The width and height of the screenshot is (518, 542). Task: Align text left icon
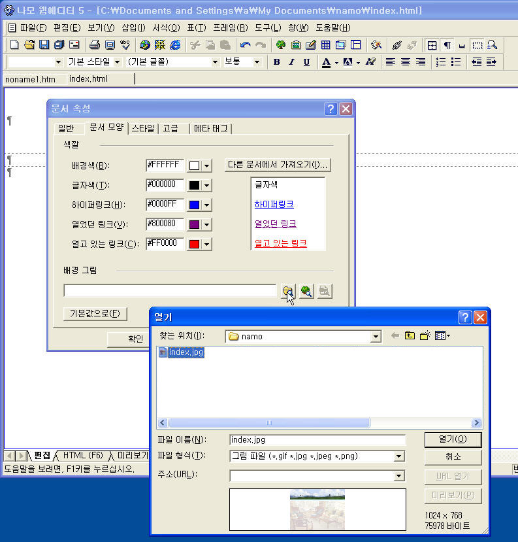click(390, 62)
